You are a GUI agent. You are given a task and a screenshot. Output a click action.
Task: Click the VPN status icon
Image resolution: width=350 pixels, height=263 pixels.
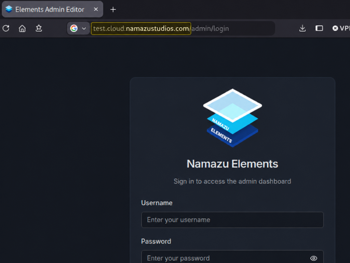click(x=335, y=28)
